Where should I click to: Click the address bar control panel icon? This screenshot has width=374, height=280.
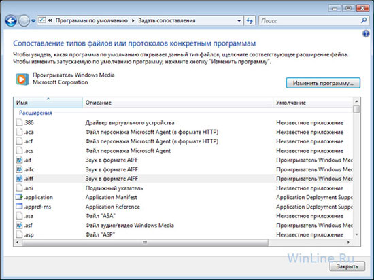coord(42,20)
